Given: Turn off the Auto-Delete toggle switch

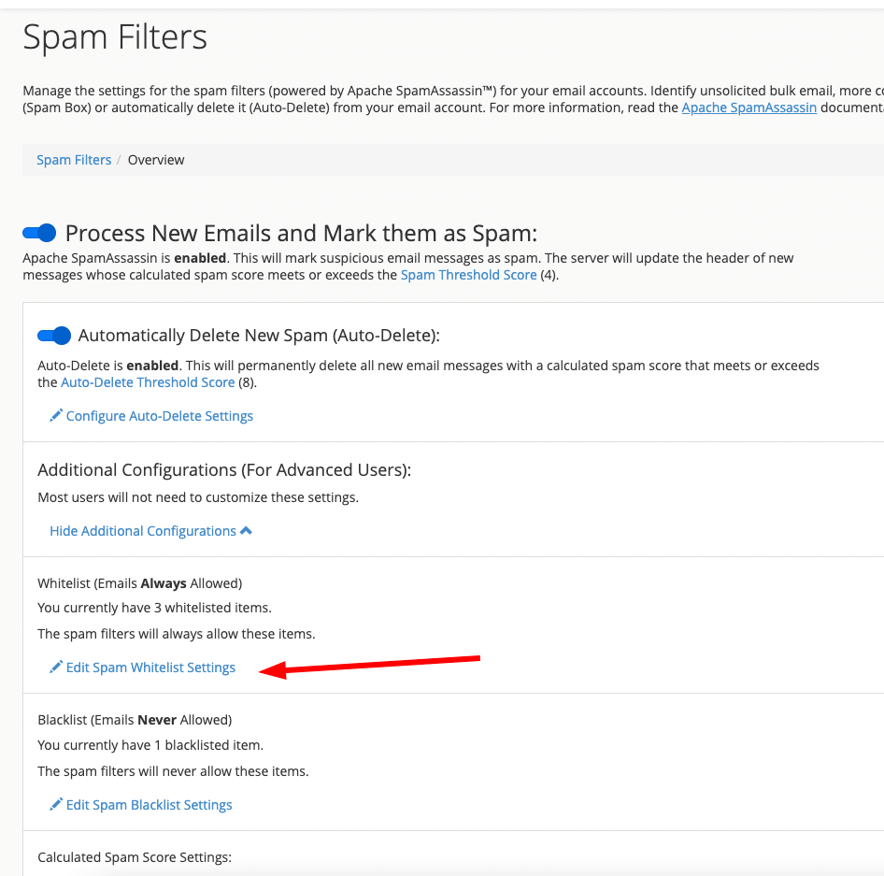Looking at the screenshot, I should [x=53, y=335].
